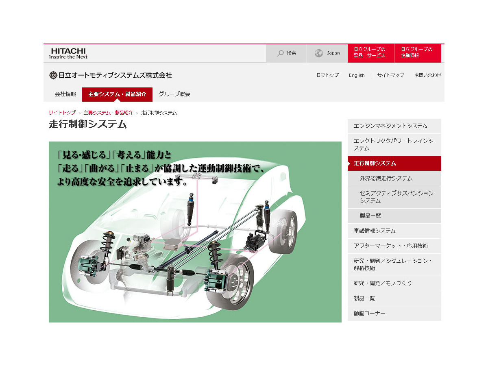The width and height of the screenshot is (488, 366).
Task: Open 動画コーナー in the sidebar menu
Action: (369, 314)
